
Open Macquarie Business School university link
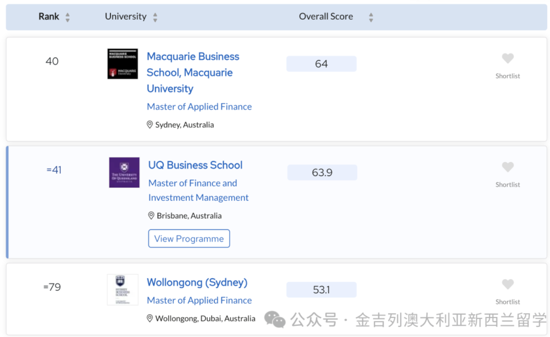(193, 72)
